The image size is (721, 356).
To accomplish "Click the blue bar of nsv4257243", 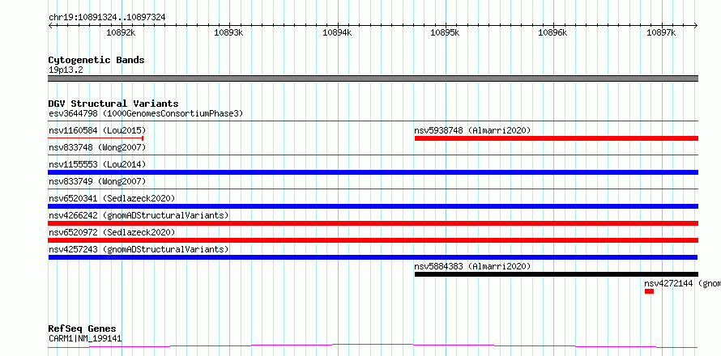I will [373, 257].
